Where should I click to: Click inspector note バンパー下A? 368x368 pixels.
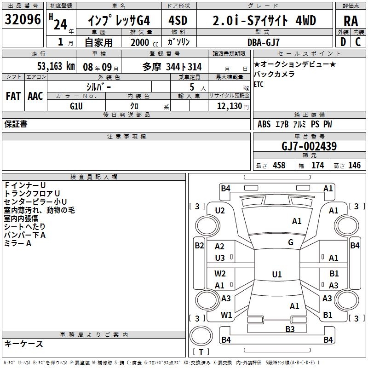point(25,235)
